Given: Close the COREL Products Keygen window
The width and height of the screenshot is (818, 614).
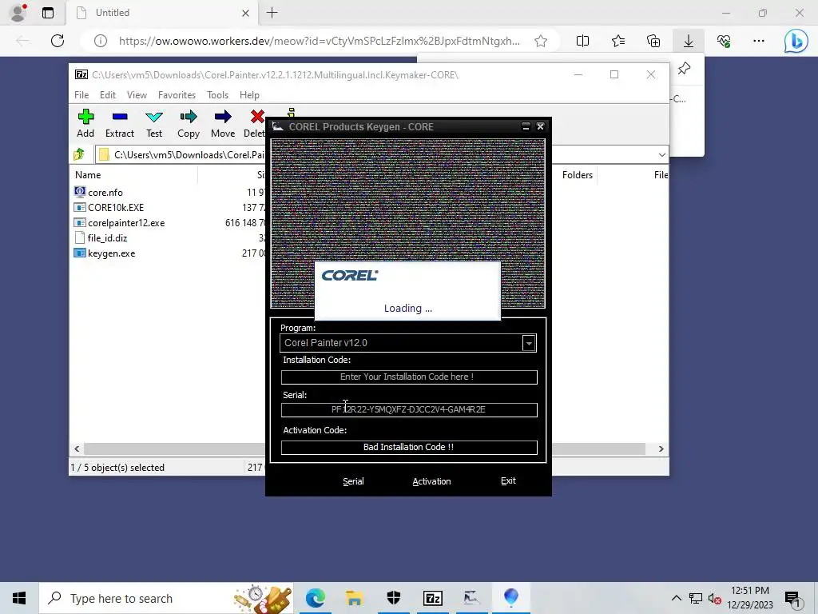Looking at the screenshot, I should tap(541, 126).
